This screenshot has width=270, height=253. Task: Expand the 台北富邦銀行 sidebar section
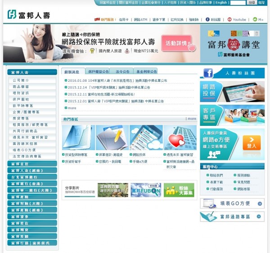point(32,177)
